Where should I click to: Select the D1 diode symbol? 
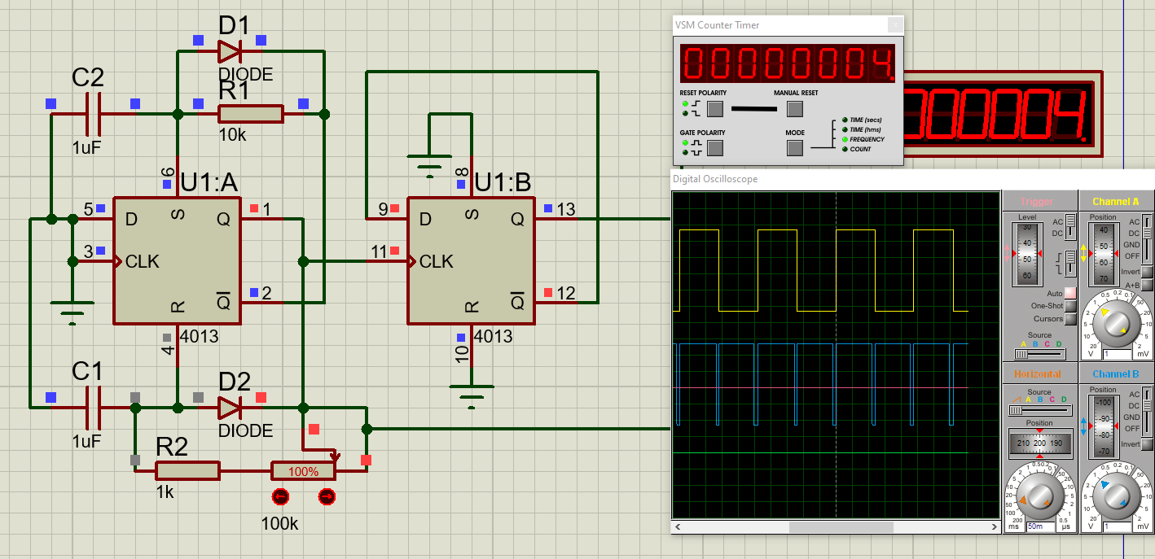coord(229,52)
